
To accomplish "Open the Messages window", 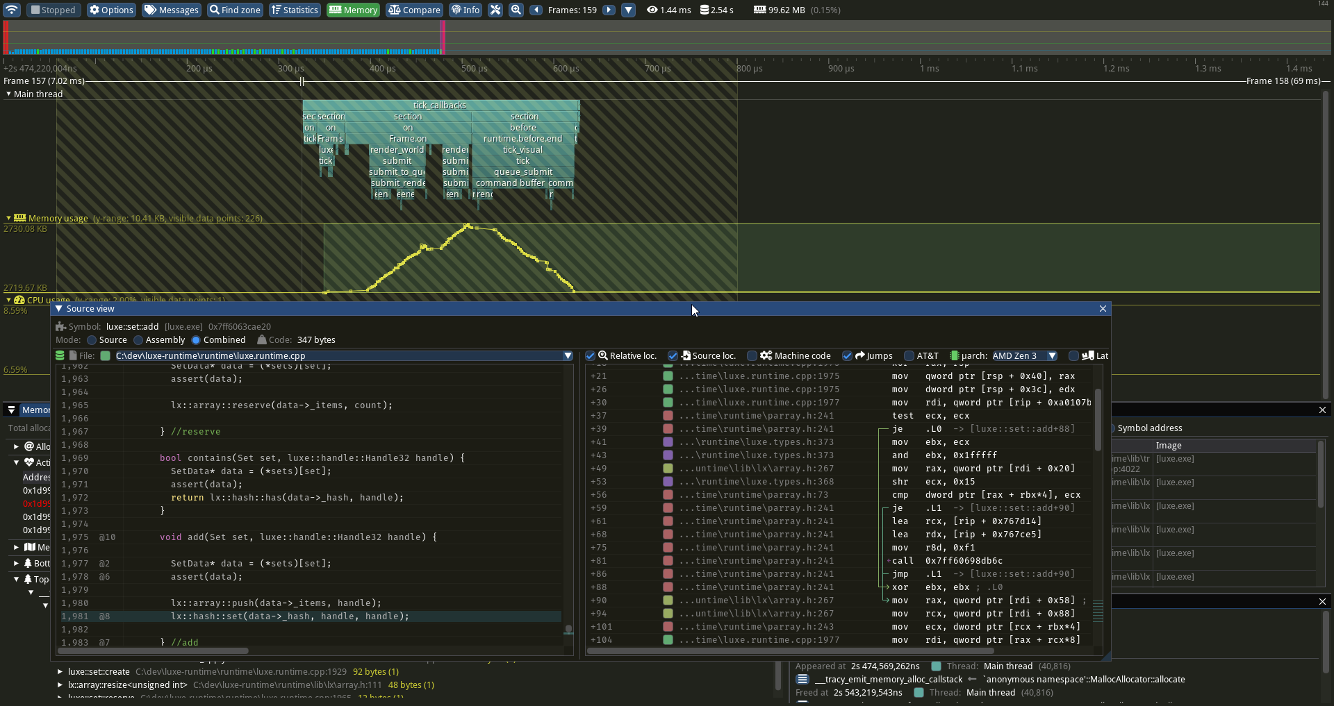I will pos(171,10).
